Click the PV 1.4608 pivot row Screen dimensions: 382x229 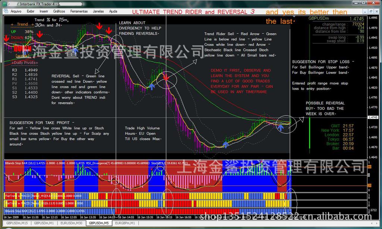pyautogui.click(x=25, y=84)
